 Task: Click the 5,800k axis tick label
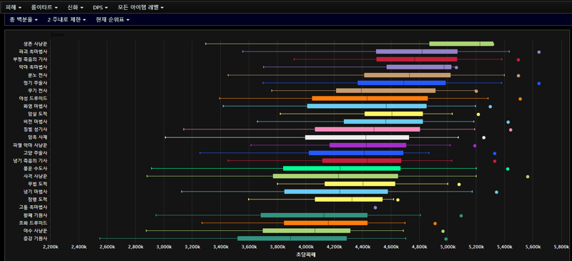(562, 247)
